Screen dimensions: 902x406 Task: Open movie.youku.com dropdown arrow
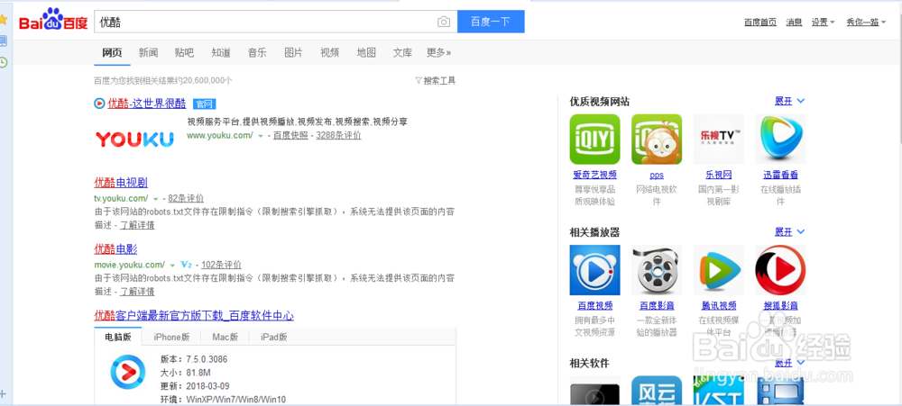pyautogui.click(x=172, y=266)
